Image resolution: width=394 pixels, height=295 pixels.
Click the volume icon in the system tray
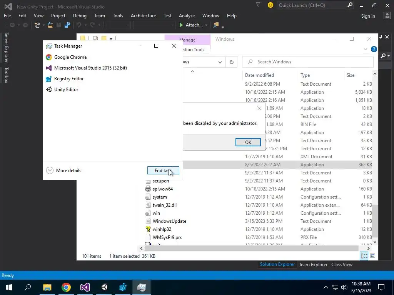(344, 287)
